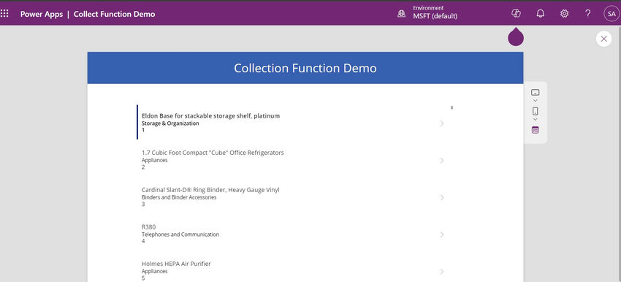Select Cardinal Slant-D Ring Binder item
Screen dimensions: 621x282
(x=210, y=190)
